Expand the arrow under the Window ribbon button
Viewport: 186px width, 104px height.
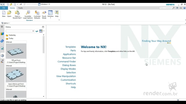(x=50, y=18)
